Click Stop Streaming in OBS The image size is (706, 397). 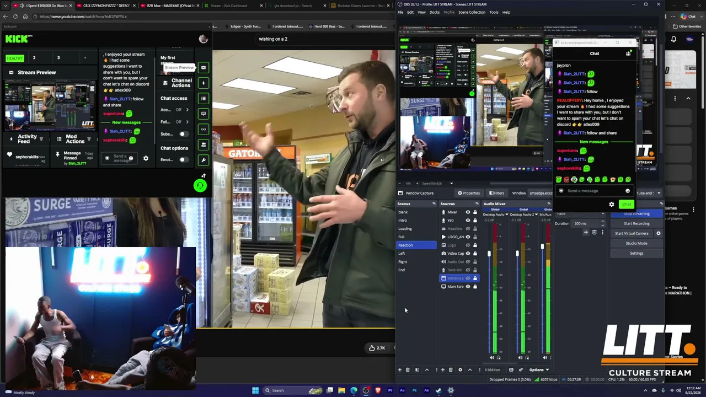click(637, 213)
